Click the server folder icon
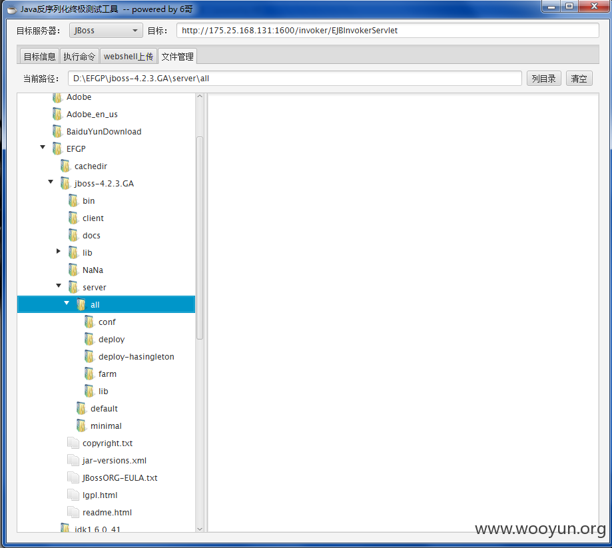This screenshot has height=548, width=612. click(73, 287)
